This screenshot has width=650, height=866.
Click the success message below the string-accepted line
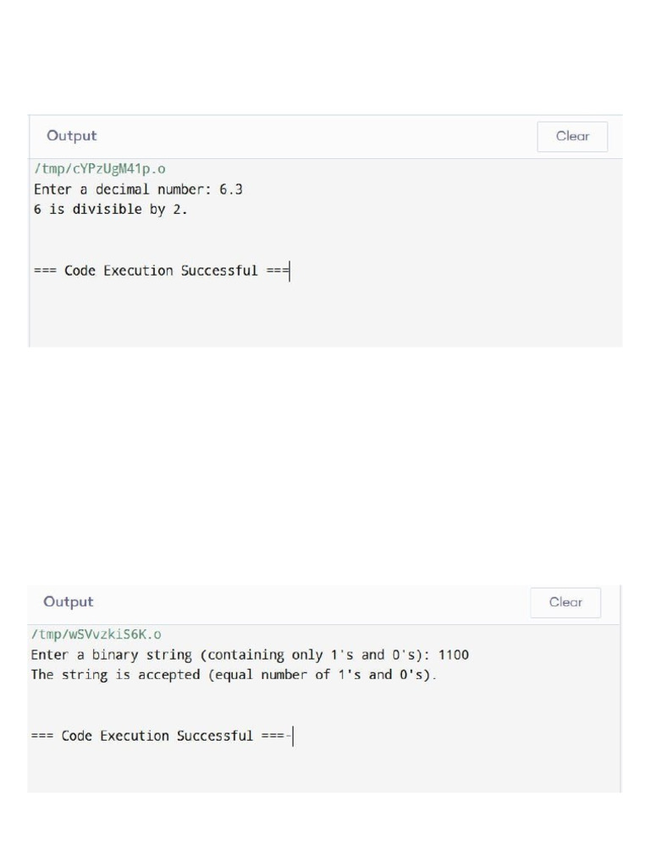tap(158, 736)
